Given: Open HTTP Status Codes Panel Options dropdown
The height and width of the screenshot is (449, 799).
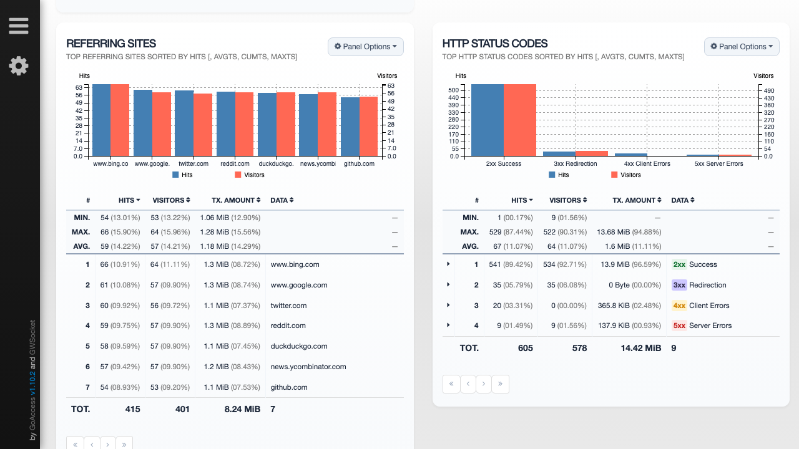Looking at the screenshot, I should click(742, 47).
